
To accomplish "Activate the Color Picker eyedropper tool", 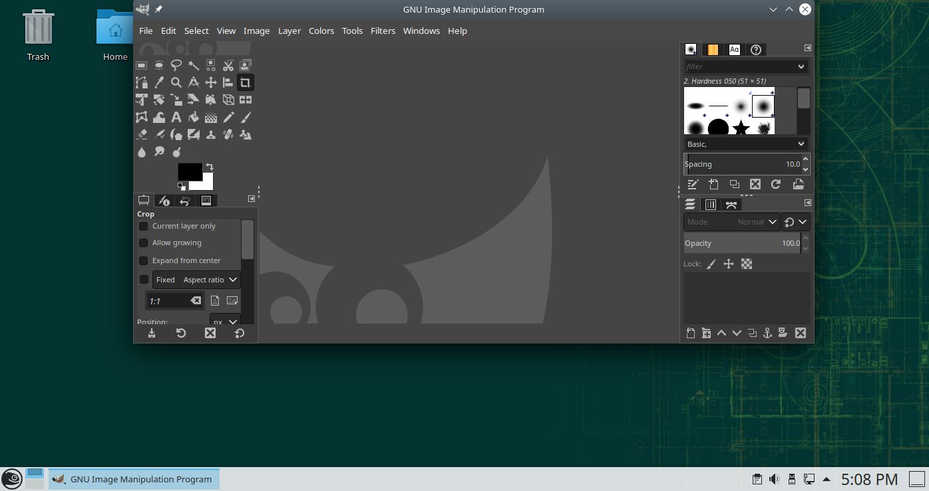I will click(x=159, y=82).
